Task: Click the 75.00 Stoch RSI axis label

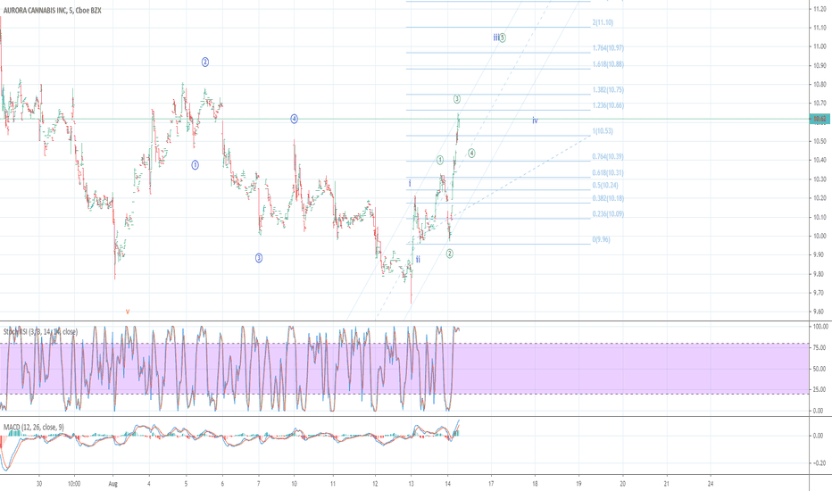Action: 820,347
